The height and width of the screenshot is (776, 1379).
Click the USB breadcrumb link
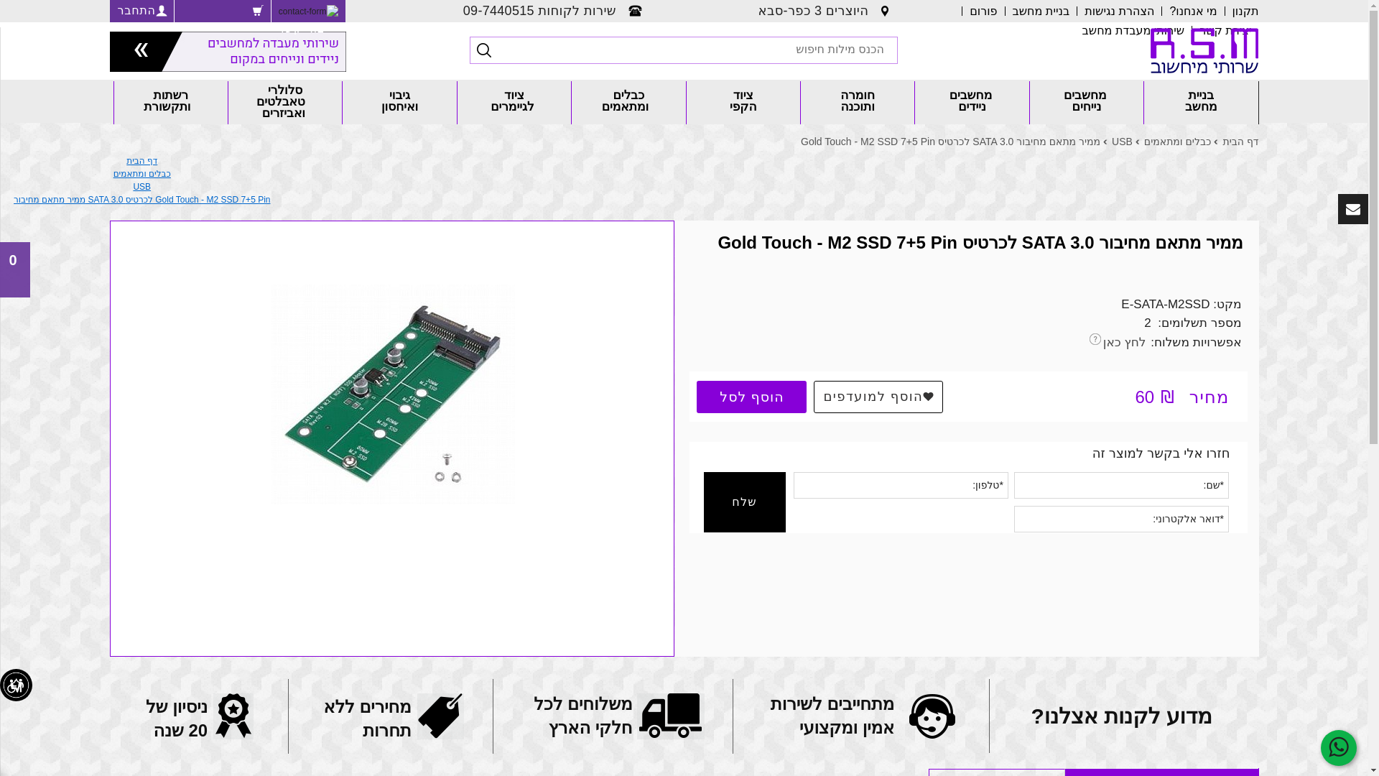pos(1122,142)
